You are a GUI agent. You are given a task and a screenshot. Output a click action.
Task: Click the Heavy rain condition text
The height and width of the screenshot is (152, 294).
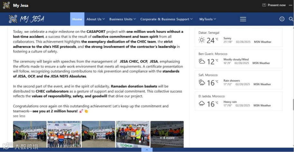[230, 102]
